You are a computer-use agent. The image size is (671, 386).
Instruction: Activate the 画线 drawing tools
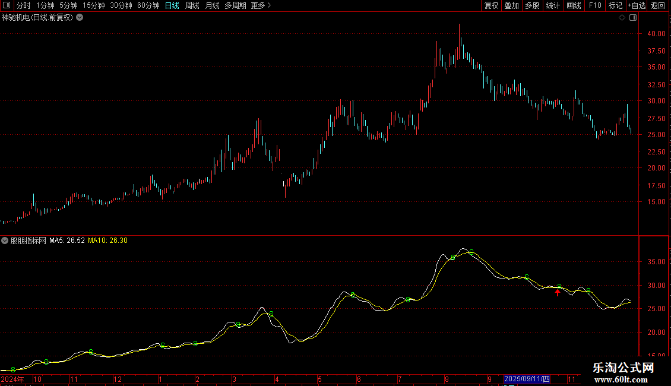pyautogui.click(x=574, y=5)
